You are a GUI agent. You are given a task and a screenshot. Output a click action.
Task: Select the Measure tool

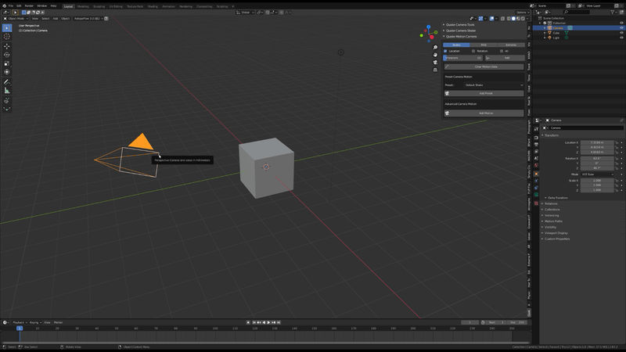point(7,91)
